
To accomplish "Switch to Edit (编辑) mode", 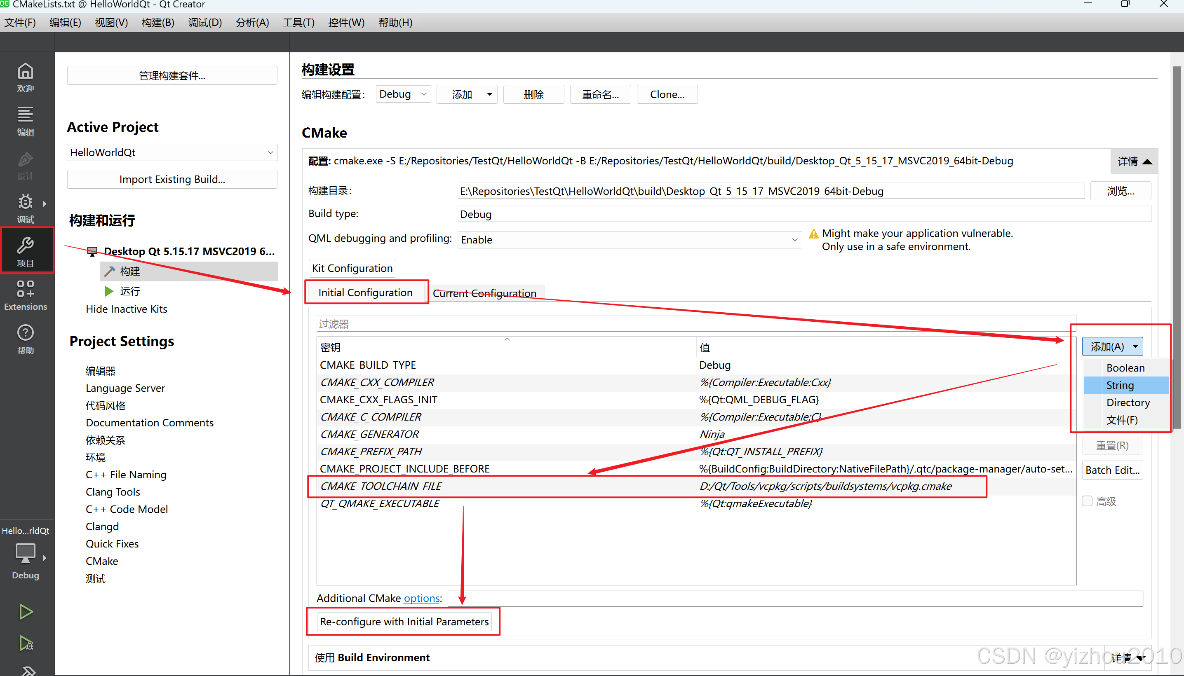I will 26,121.
